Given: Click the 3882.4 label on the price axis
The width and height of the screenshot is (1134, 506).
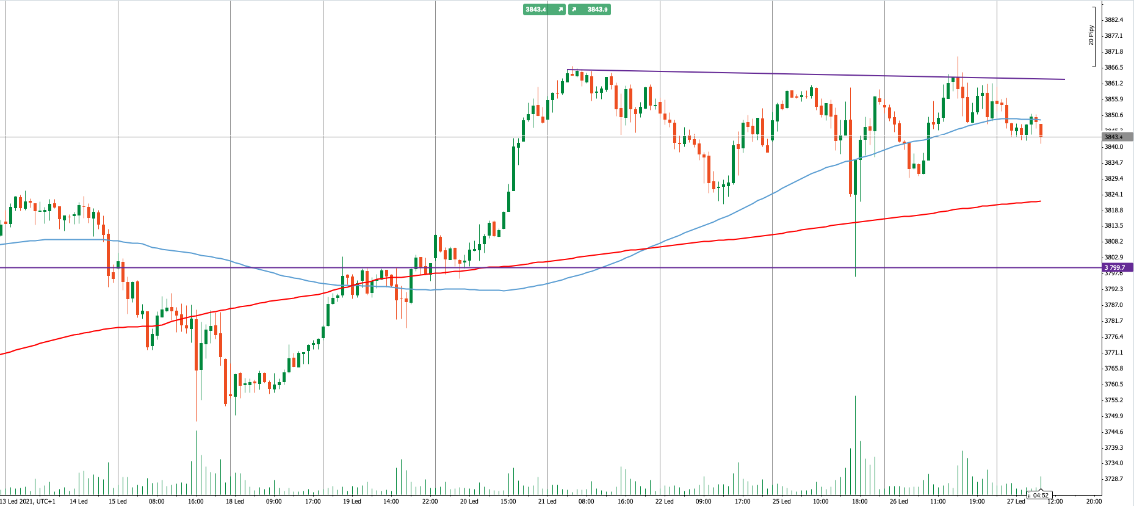Looking at the screenshot, I should [1114, 20].
